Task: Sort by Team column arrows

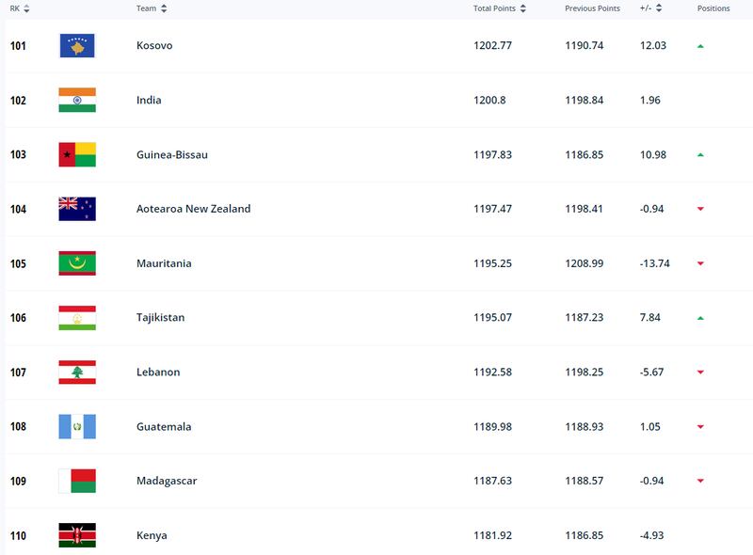Action: click(x=164, y=8)
